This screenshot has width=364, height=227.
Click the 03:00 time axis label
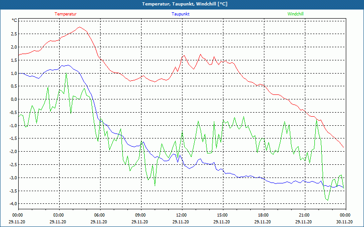pyautogui.click(x=58, y=215)
